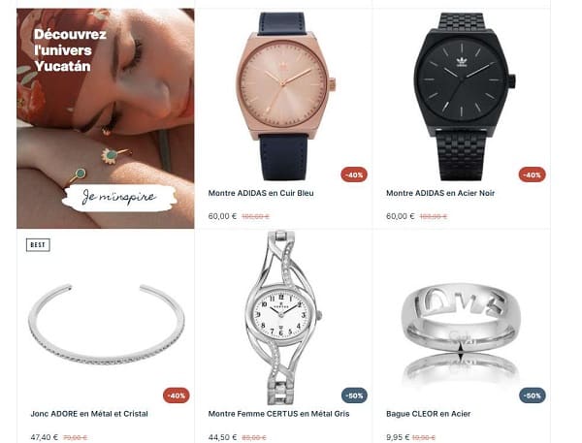Open rose gold Adidas watch image
Image resolution: width=582 pixels, height=443 pixels.
click(284, 97)
